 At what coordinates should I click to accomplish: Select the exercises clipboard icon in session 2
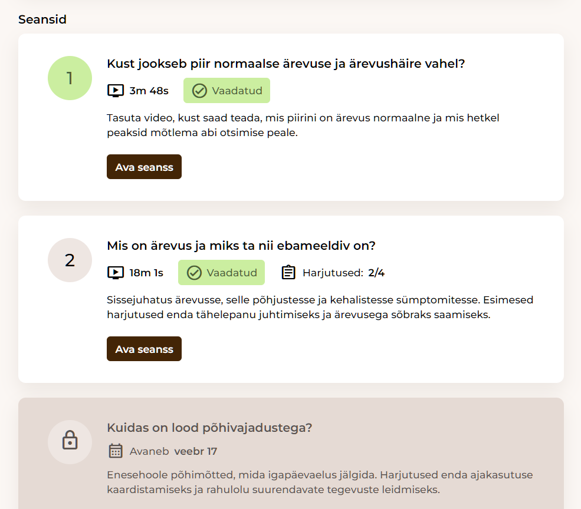pyautogui.click(x=288, y=272)
